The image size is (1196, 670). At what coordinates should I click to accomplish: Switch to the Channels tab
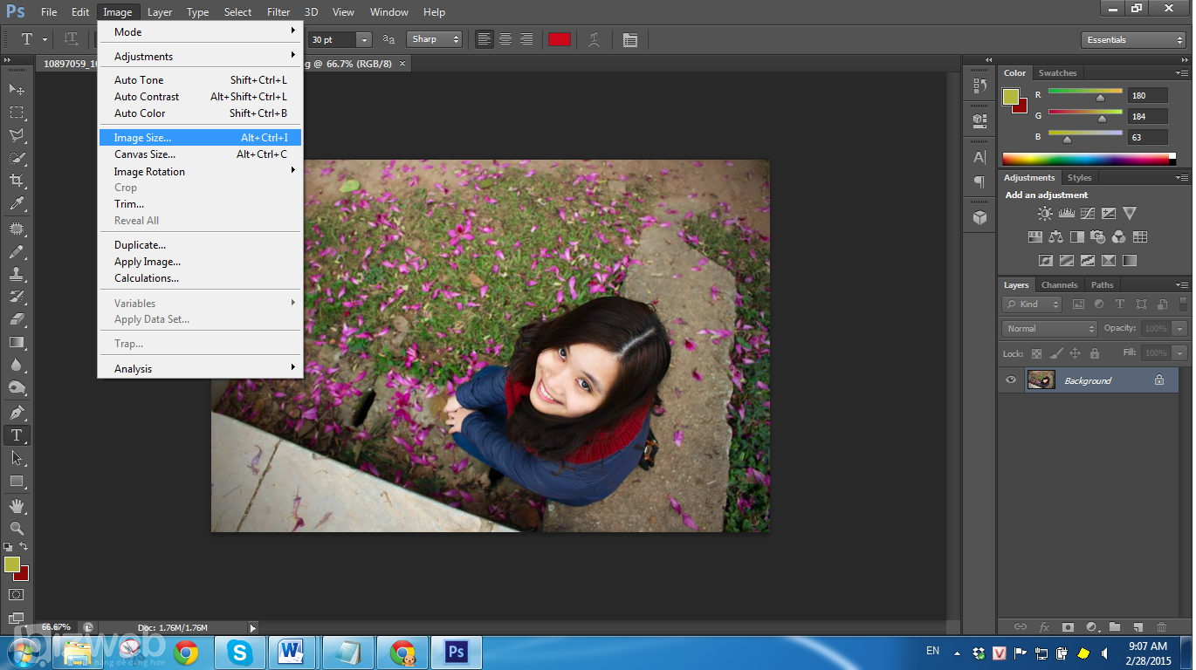[1059, 284]
